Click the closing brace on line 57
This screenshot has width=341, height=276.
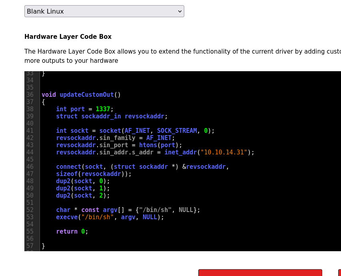pos(43,246)
